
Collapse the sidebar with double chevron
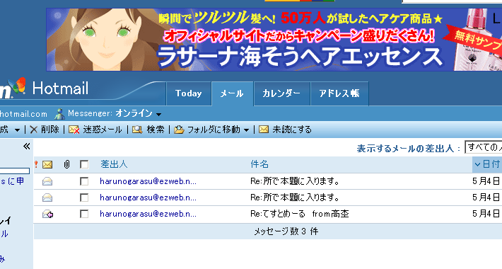pyautogui.click(x=27, y=147)
